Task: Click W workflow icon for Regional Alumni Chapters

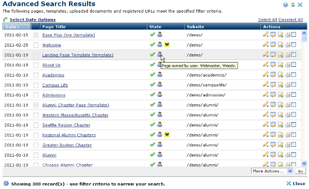Action: click(x=167, y=135)
